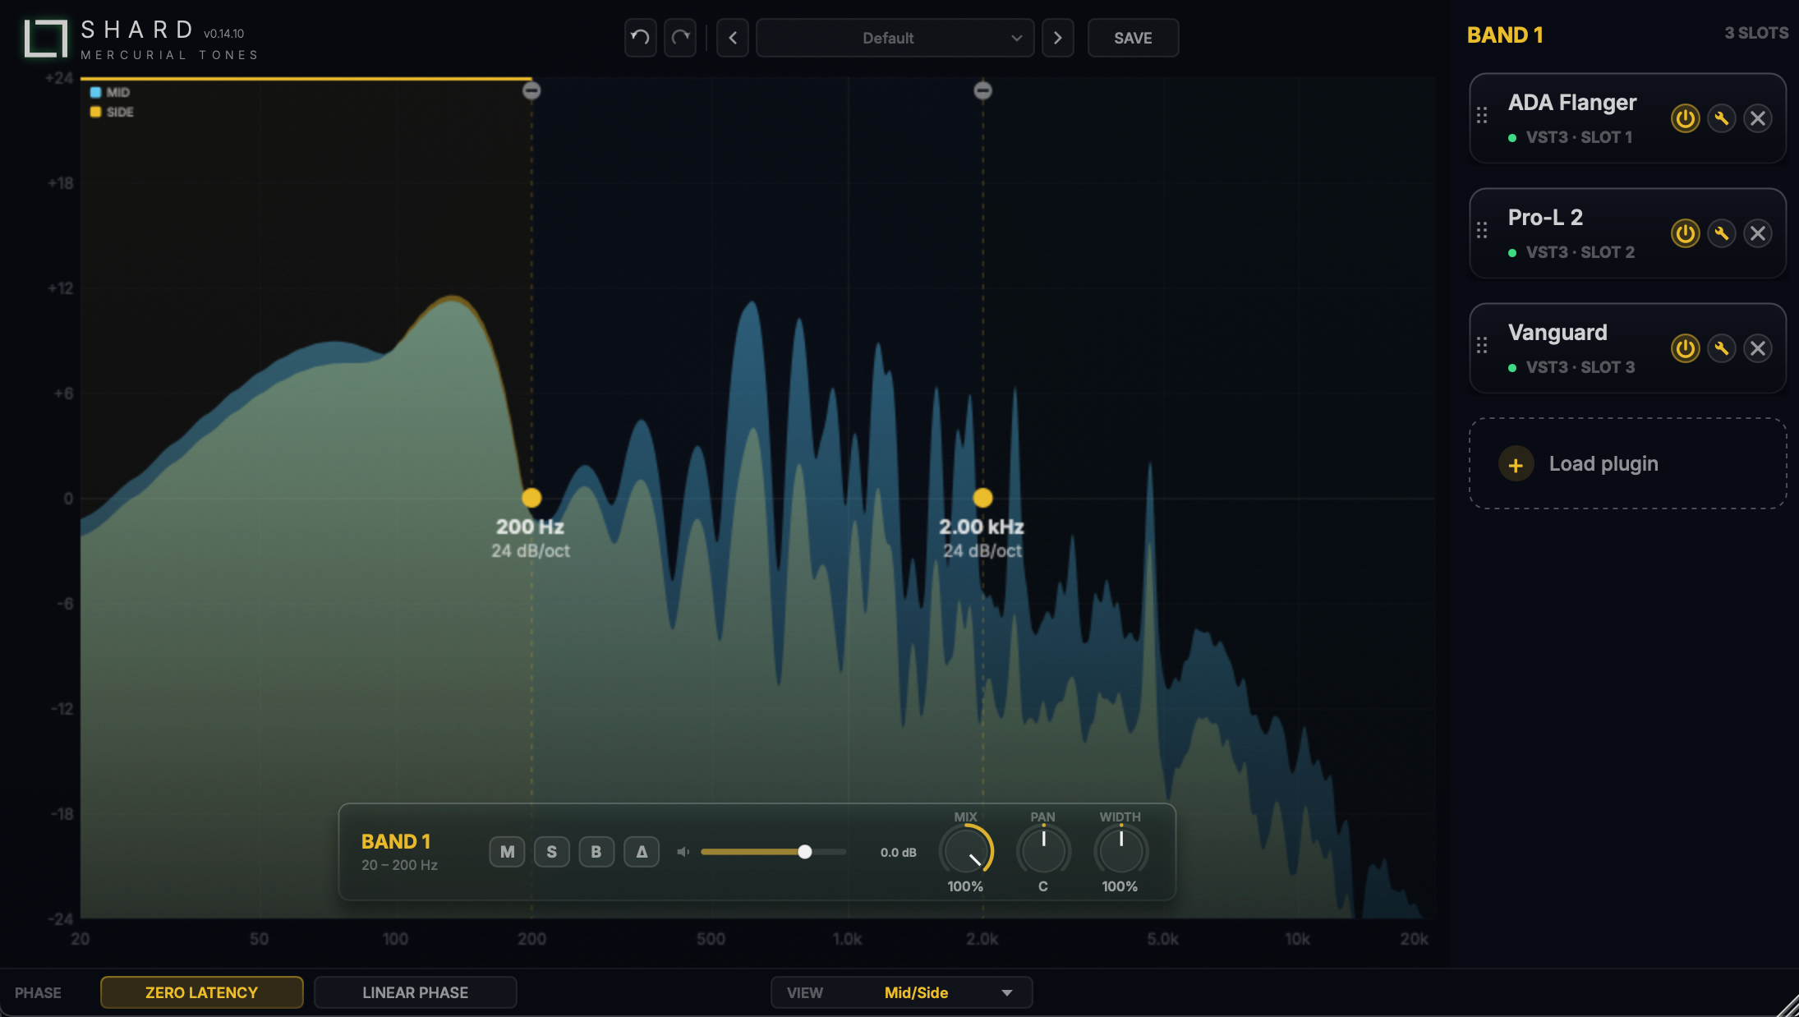Mute Band 1 with M button
This screenshot has height=1017, width=1799.
coord(508,852)
